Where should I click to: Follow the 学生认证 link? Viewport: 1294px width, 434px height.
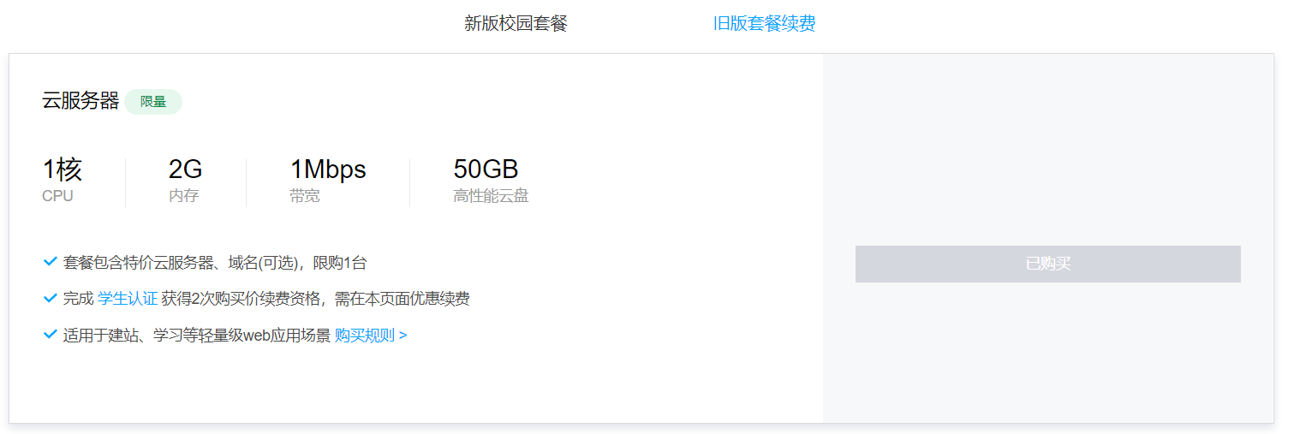pyautogui.click(x=128, y=299)
